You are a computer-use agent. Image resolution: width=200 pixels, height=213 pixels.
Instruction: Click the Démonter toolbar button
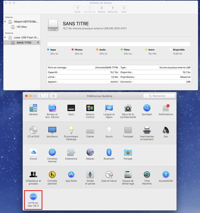pyautogui.click(x=113, y=9)
